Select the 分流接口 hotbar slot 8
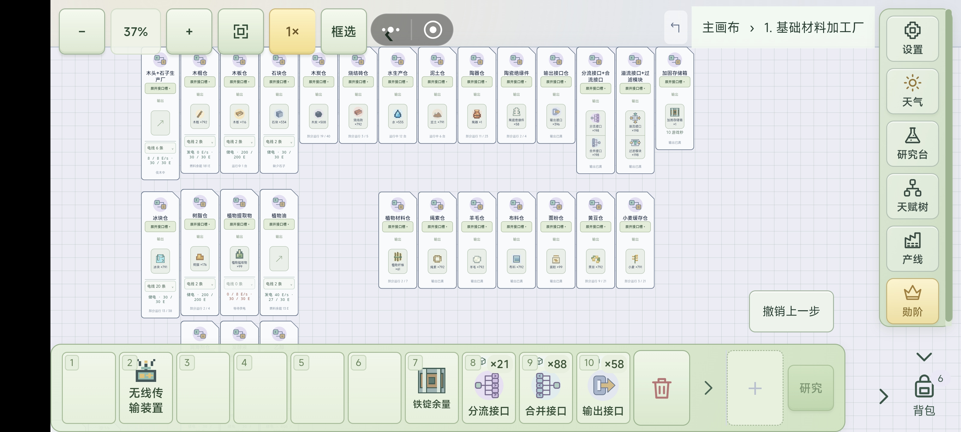This screenshot has width=961, height=432. tap(489, 388)
